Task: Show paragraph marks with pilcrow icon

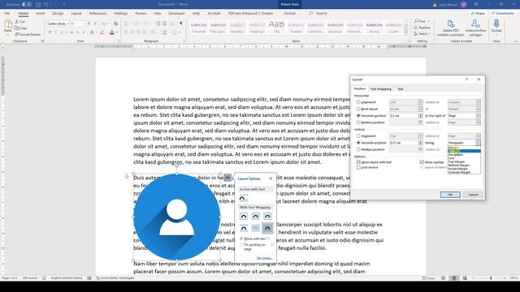Action: tap(180, 24)
